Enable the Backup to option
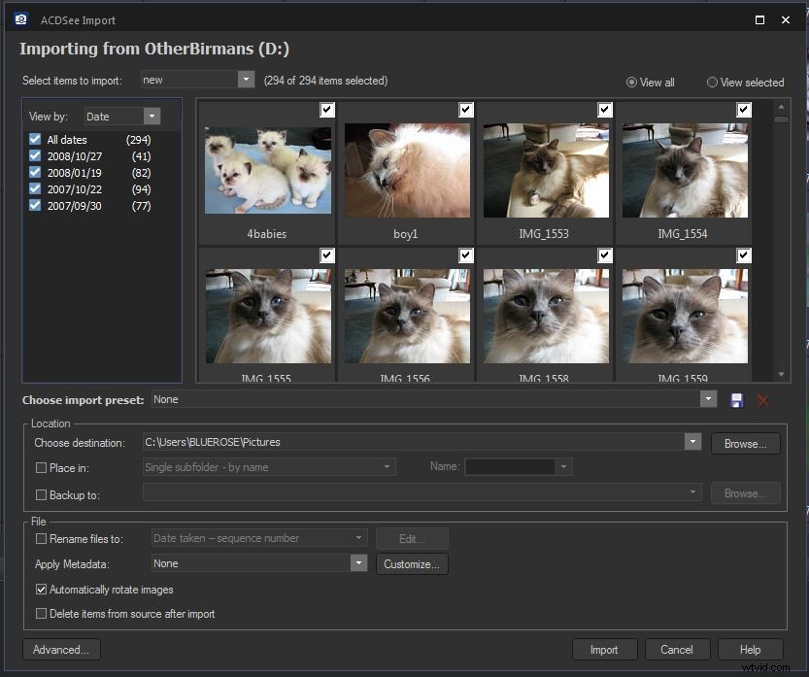The image size is (809, 677). [41, 494]
